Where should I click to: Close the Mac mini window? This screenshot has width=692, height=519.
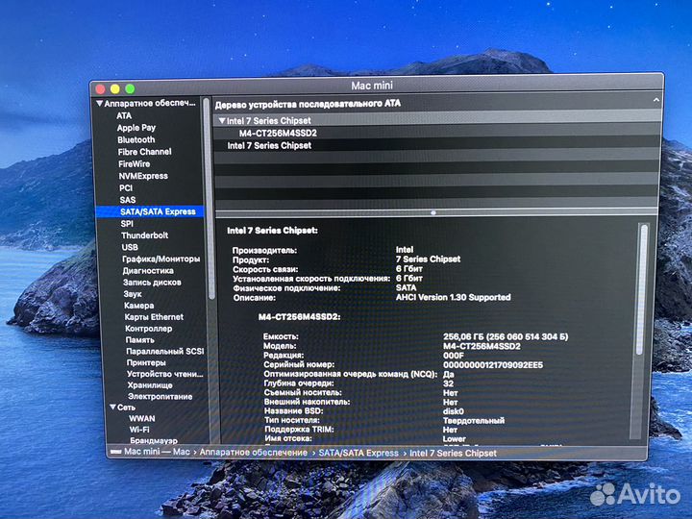pos(101,89)
